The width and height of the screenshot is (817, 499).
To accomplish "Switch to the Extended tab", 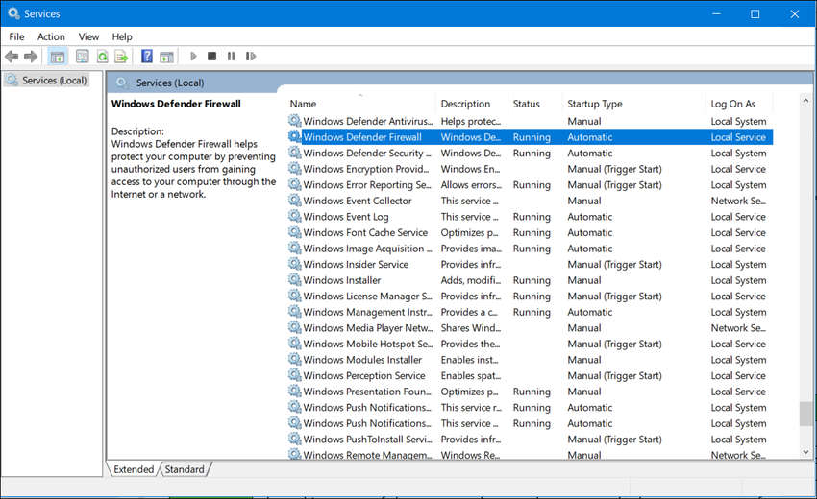I will pos(134,469).
